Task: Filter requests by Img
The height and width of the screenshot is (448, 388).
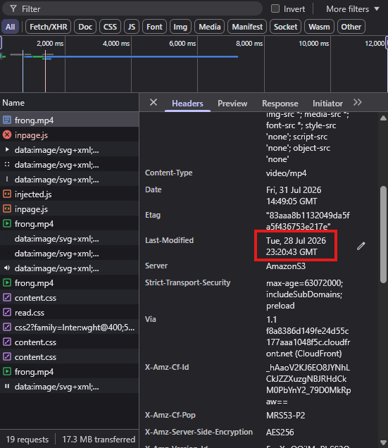Action: point(180,27)
